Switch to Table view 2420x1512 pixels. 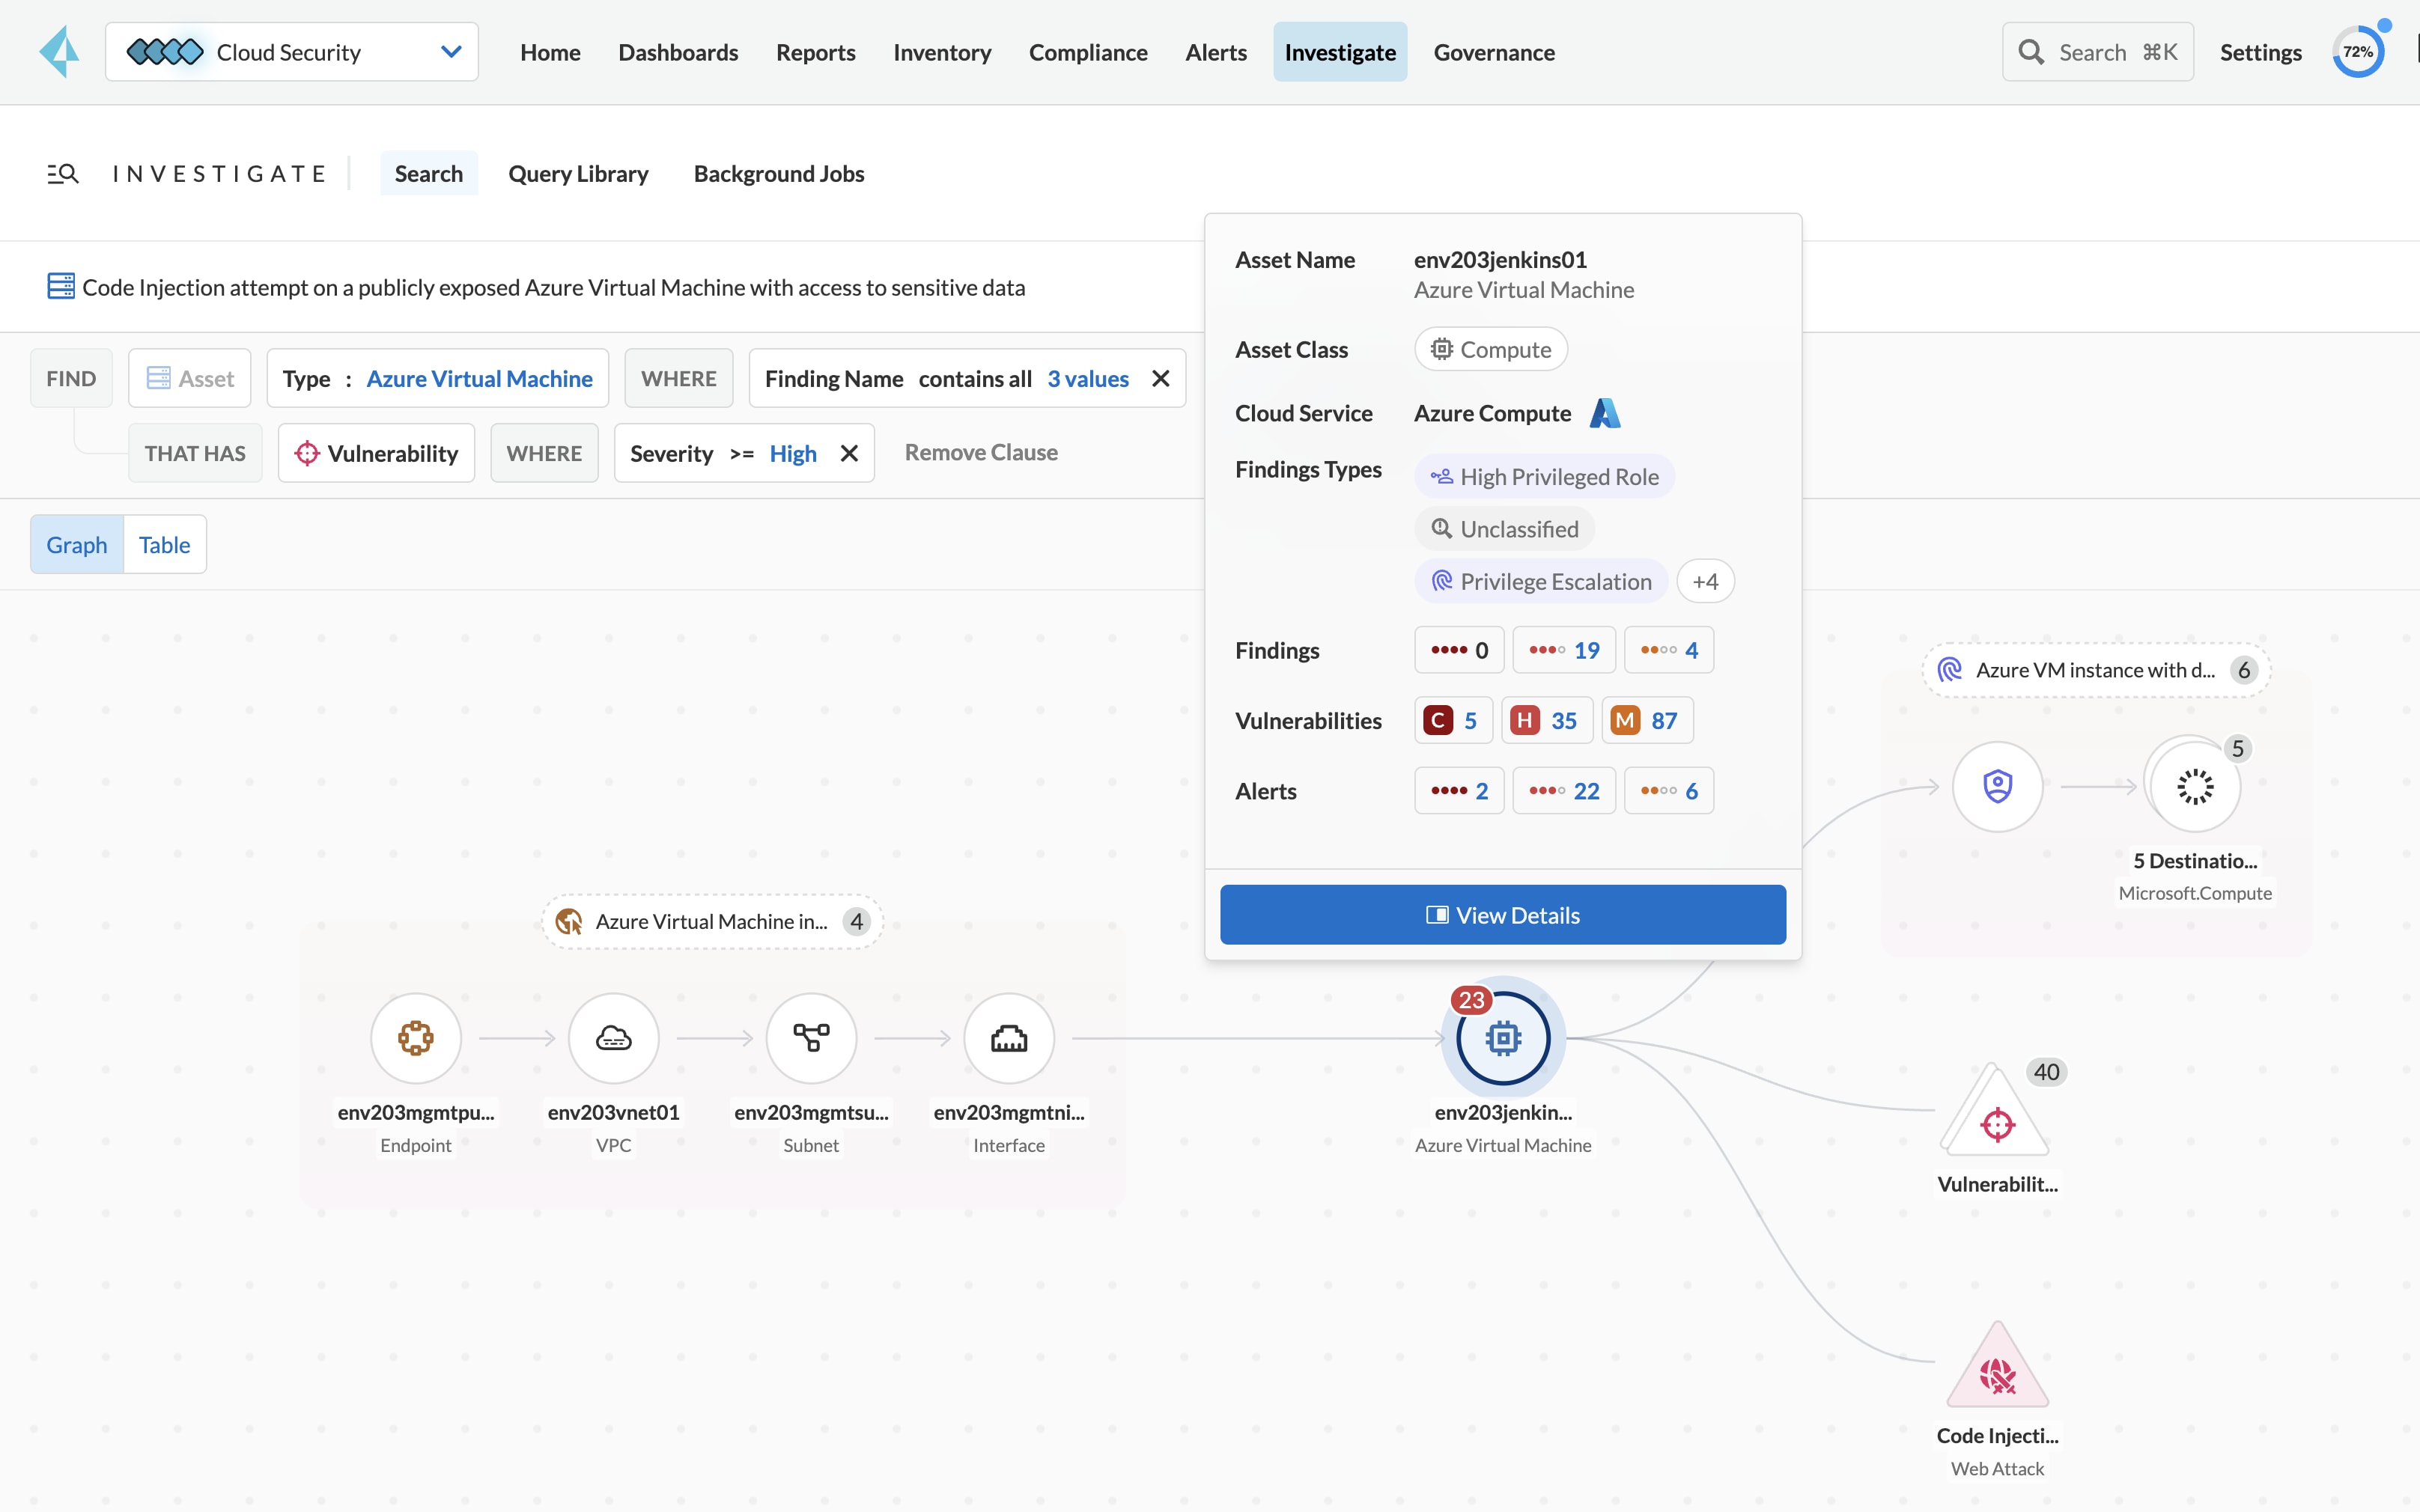tap(164, 544)
